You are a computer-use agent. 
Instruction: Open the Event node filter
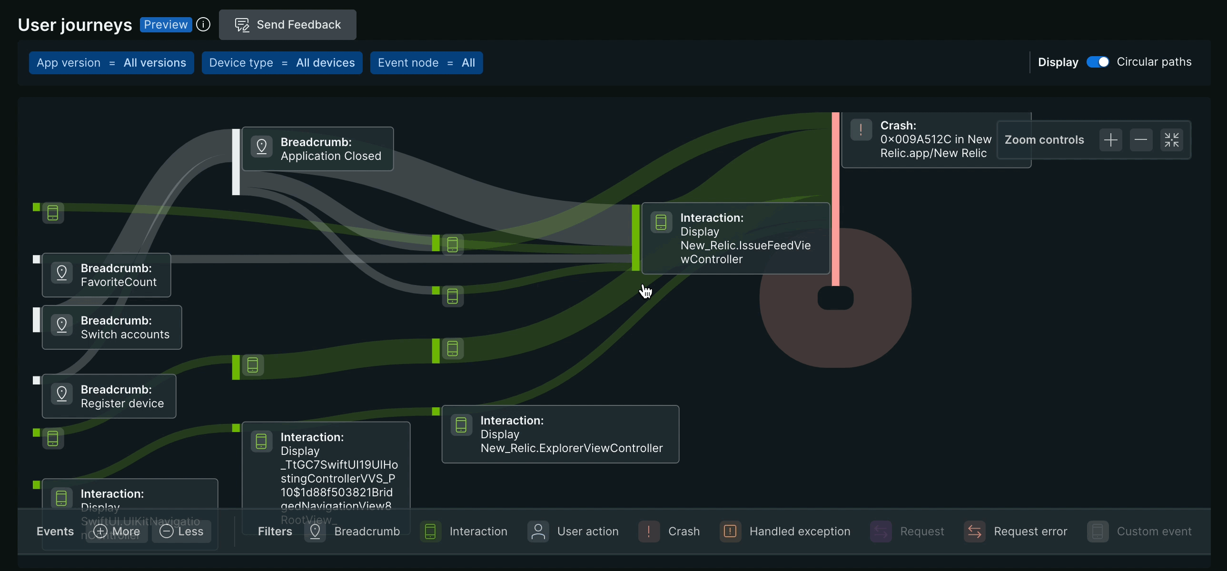coord(426,62)
